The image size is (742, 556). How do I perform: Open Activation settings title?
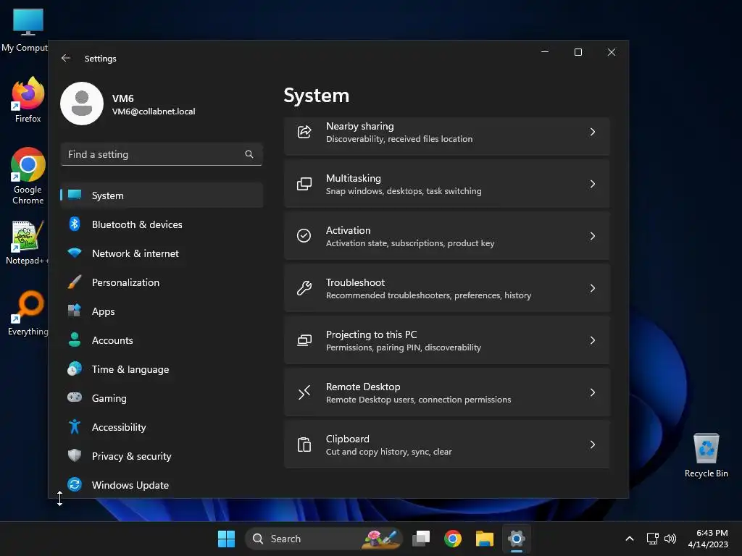click(349, 230)
